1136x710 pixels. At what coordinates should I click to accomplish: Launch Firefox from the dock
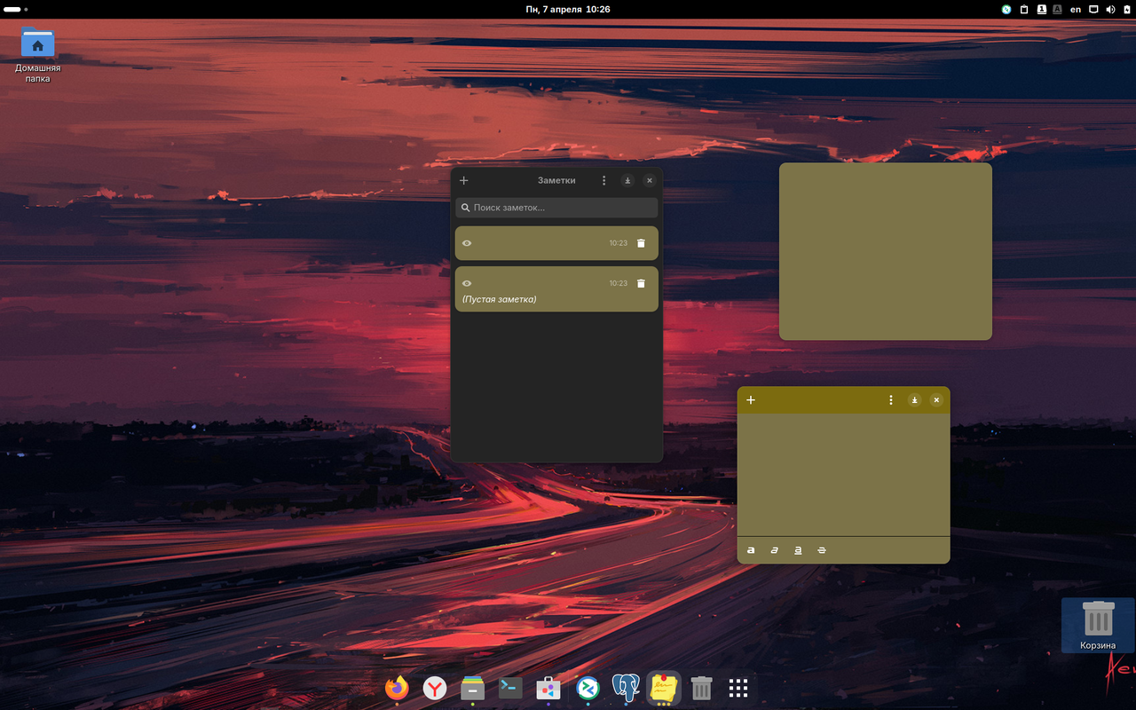point(397,688)
